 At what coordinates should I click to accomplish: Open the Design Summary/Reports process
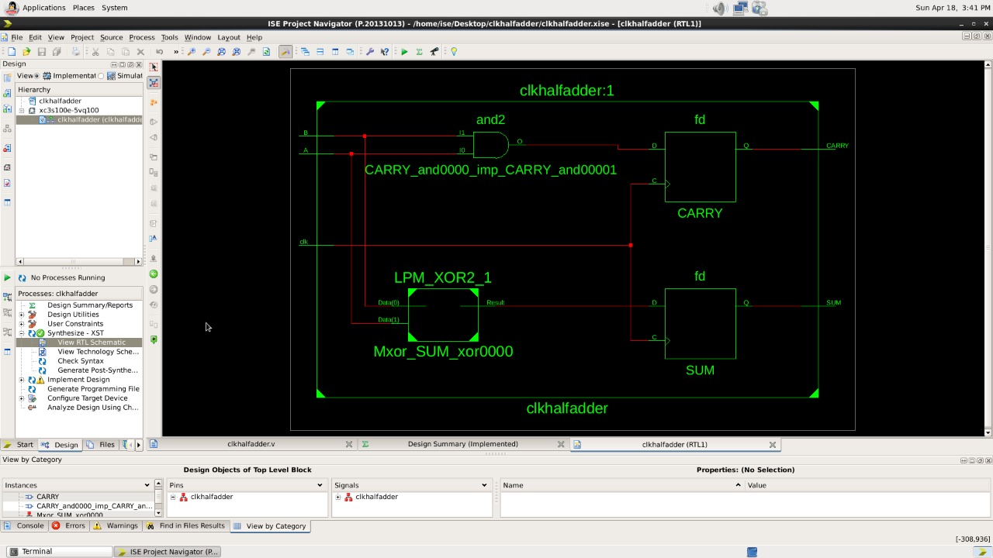[90, 305]
